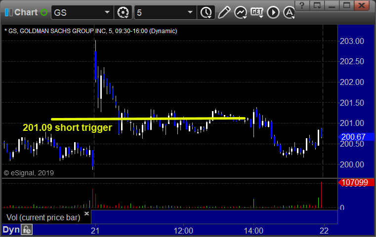Viewport: 376px width, 237px height.
Task: Start bar replay play button
Action: coord(273,12)
